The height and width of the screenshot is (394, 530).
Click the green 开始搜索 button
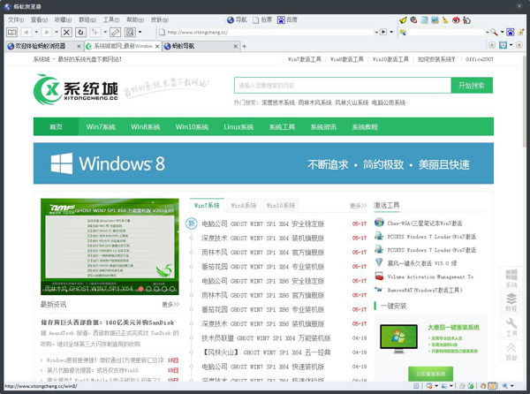(x=472, y=86)
